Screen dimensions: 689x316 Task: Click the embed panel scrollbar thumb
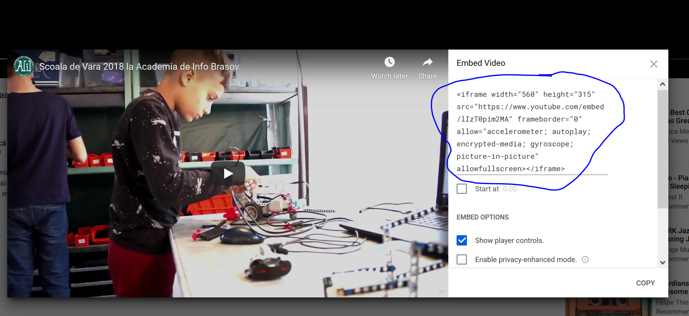[663, 149]
